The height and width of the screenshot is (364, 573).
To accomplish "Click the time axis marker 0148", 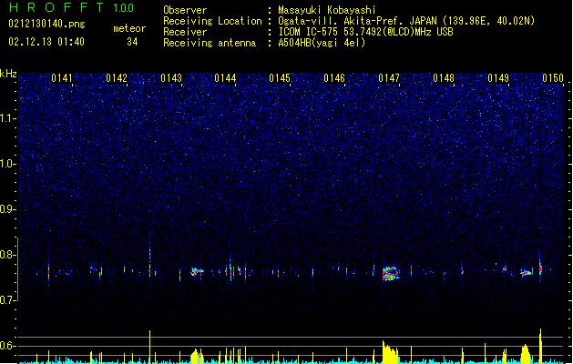I will pyautogui.click(x=444, y=78).
